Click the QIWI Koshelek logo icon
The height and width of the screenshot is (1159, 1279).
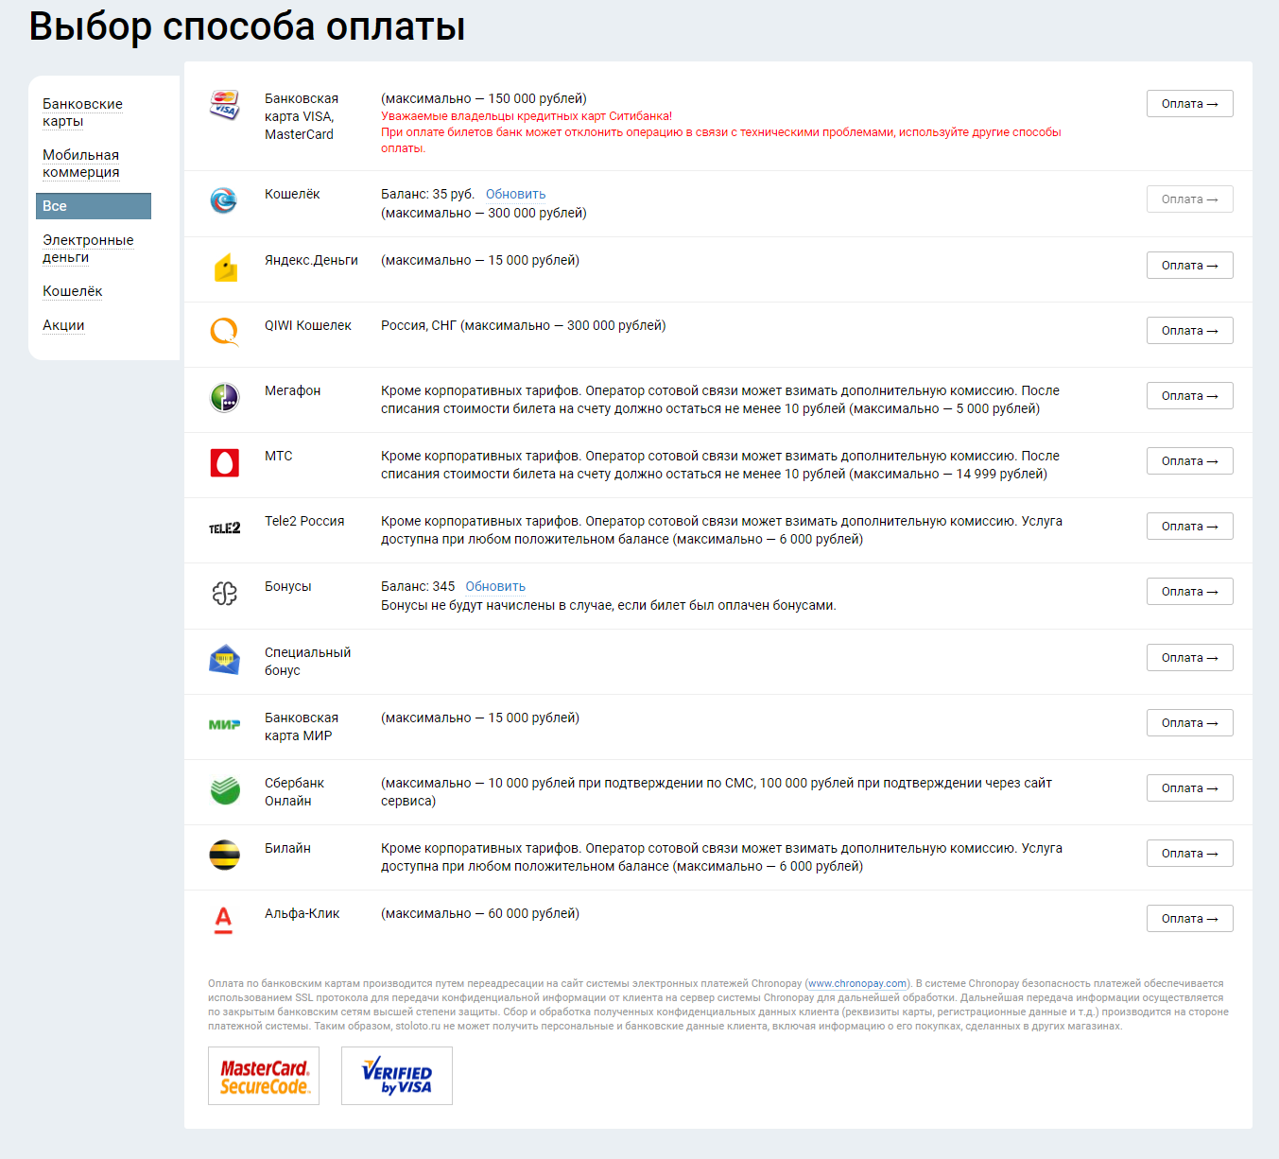[224, 332]
